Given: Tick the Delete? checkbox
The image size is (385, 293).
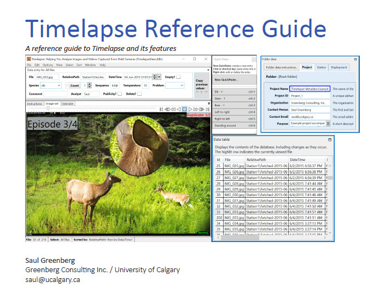Looking at the screenshot, I should point(139,94).
